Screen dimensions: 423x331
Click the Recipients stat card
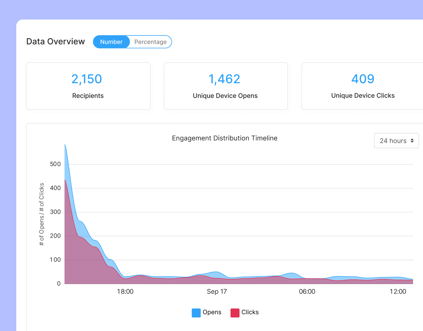point(88,86)
